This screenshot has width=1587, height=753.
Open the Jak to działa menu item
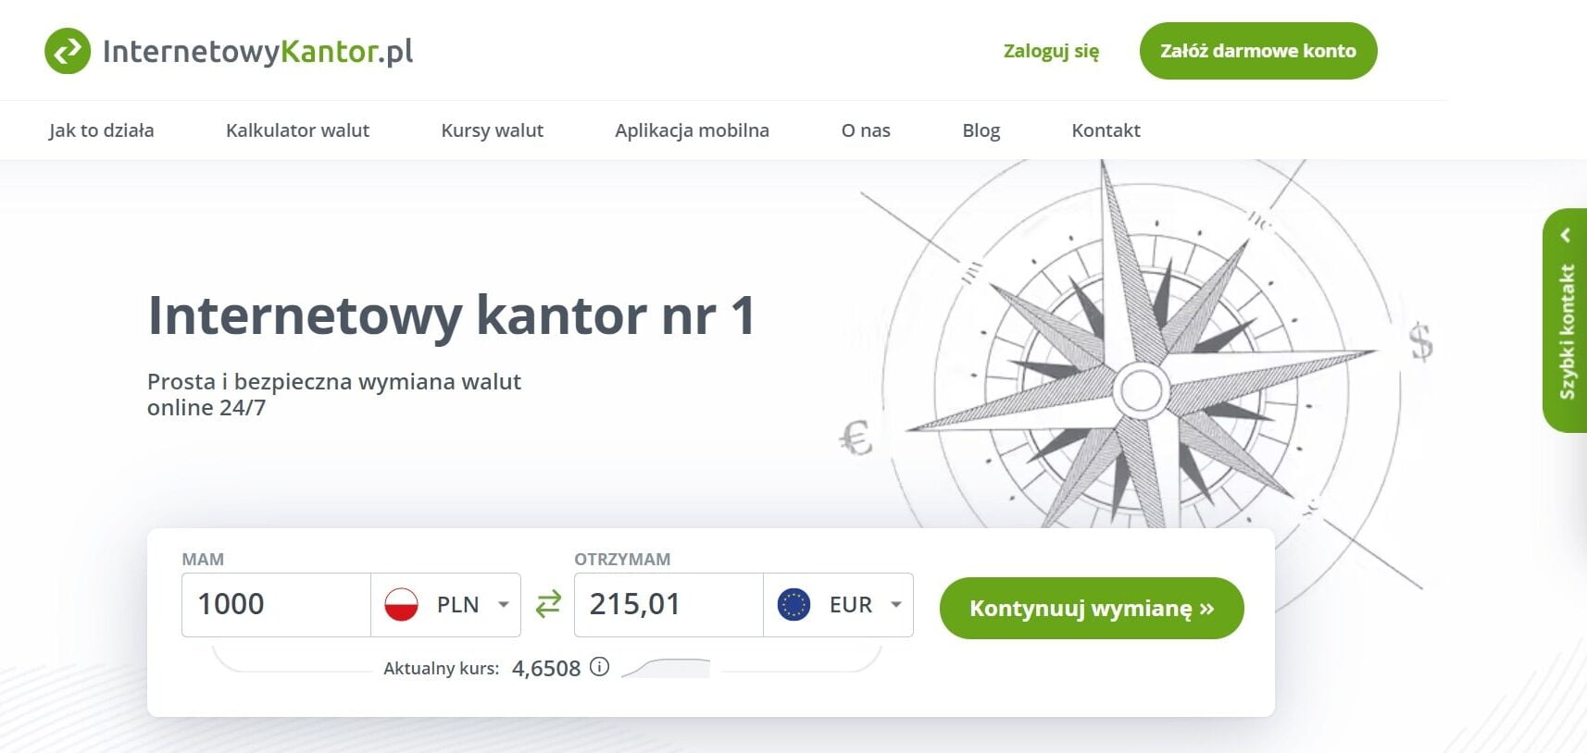[102, 130]
